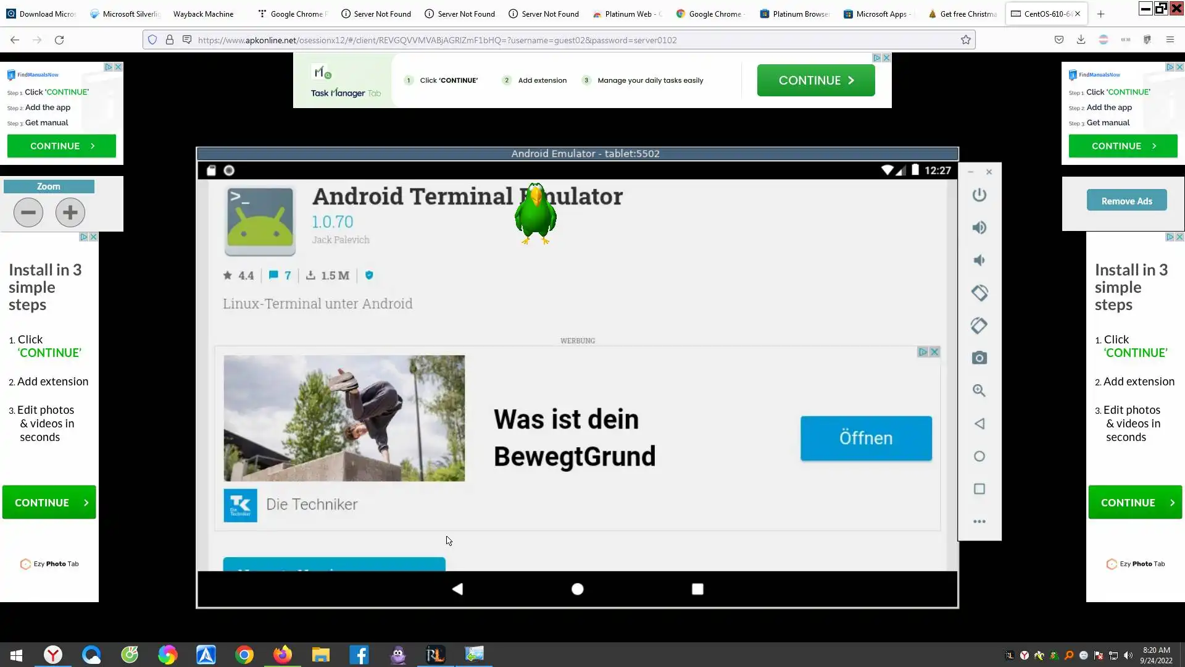Click the emulator volume down icon
Viewport: 1185px width, 667px height.
click(979, 260)
